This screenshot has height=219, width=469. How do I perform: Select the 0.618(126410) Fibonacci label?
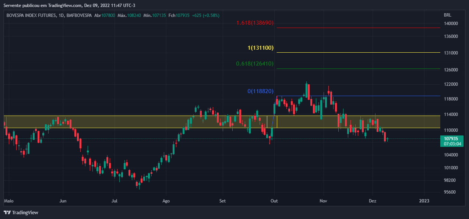point(255,64)
